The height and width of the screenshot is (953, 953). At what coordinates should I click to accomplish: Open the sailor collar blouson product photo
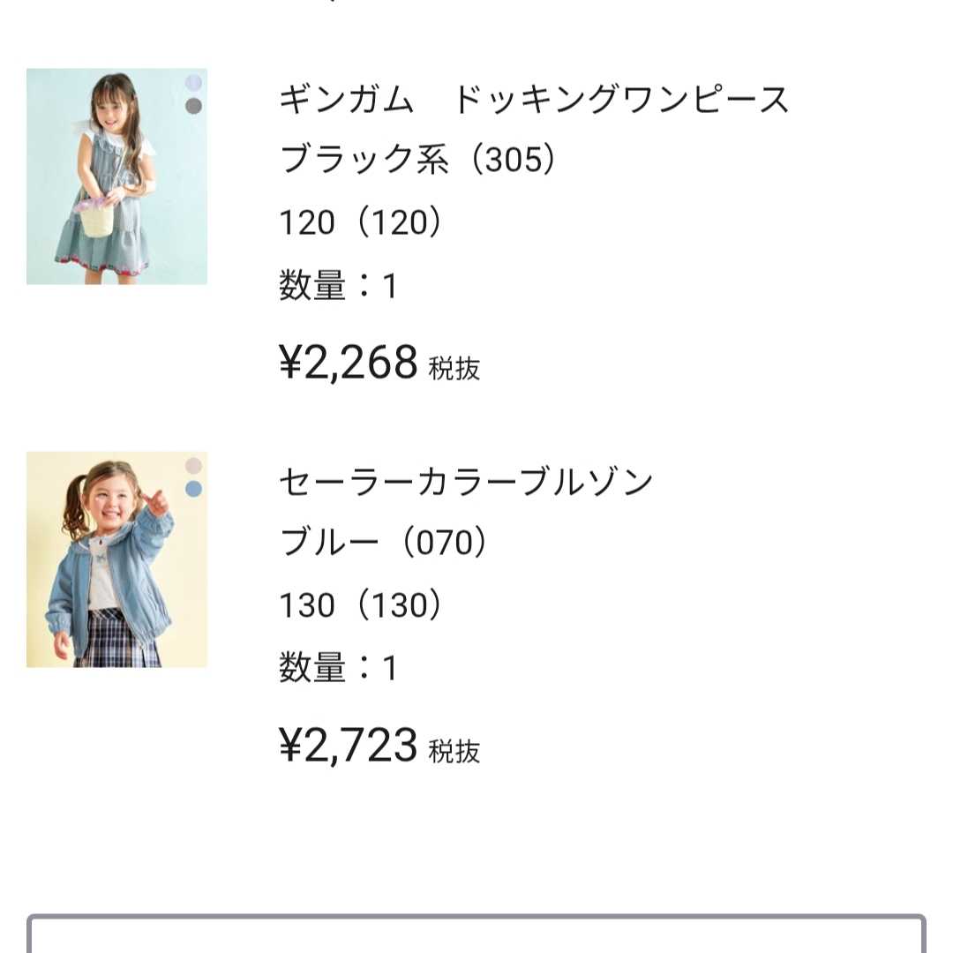click(116, 559)
